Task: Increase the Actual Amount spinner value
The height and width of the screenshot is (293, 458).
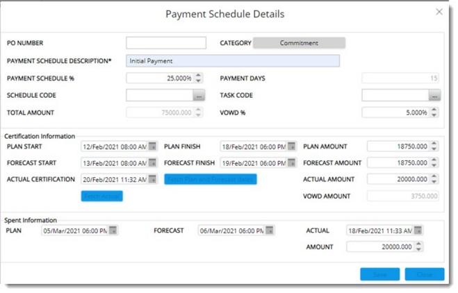Action: 435,177
